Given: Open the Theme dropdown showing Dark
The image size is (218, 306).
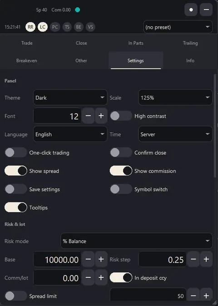Looking at the screenshot, I should point(70,97).
